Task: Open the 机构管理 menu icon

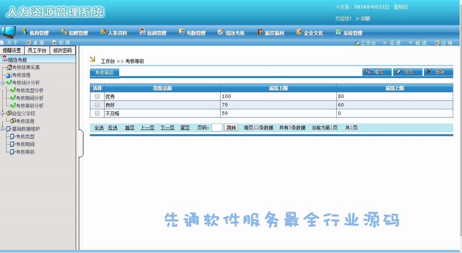Action: pos(25,31)
